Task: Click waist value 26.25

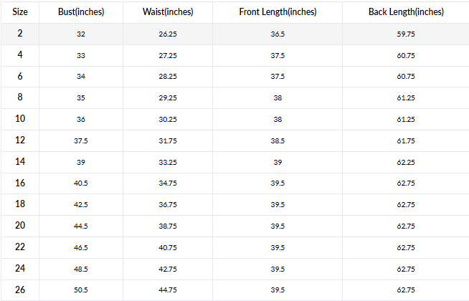Action: 169,34
